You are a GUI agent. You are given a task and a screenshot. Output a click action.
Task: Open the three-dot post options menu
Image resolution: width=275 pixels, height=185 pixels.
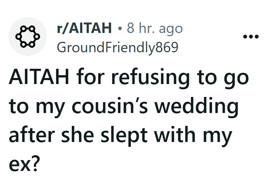[251, 37]
